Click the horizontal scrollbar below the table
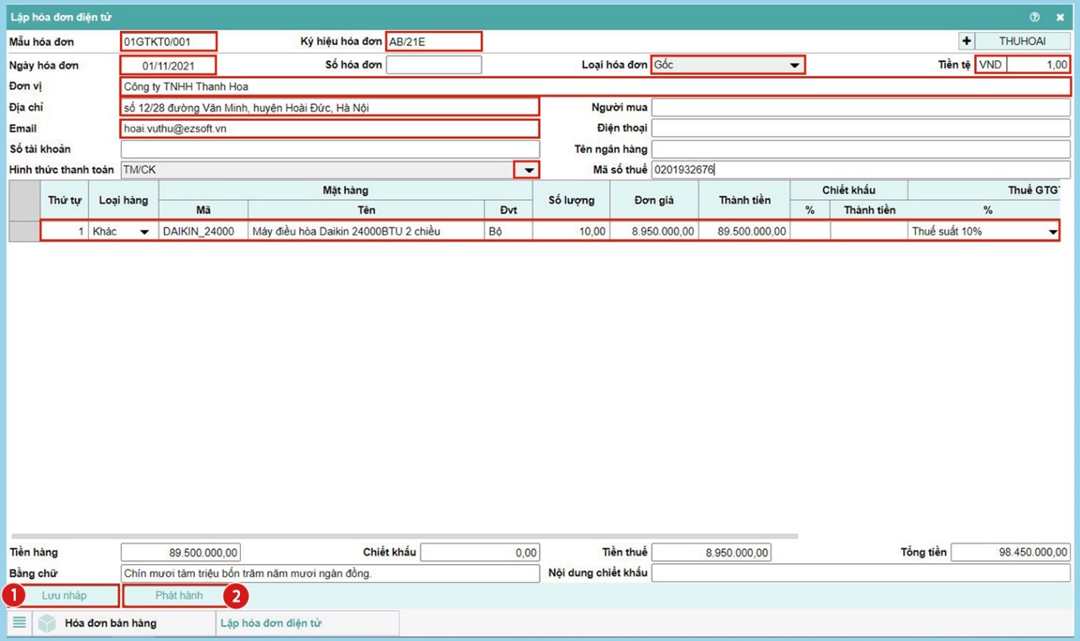The width and height of the screenshot is (1080, 641). [x=404, y=536]
